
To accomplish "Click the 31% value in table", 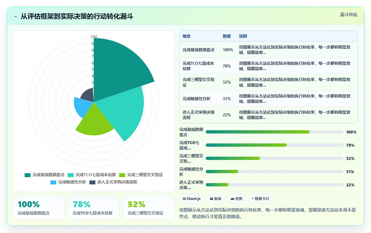I will (x=227, y=98).
